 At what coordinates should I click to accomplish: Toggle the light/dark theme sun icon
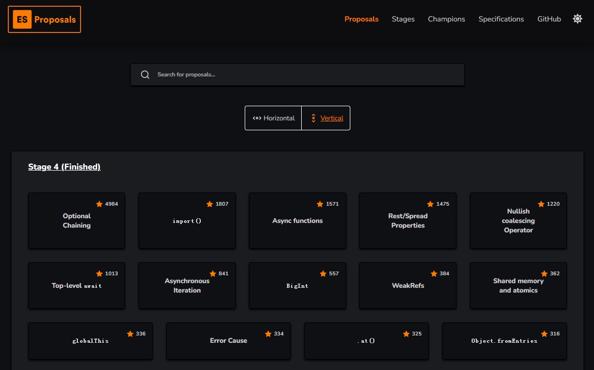(577, 19)
